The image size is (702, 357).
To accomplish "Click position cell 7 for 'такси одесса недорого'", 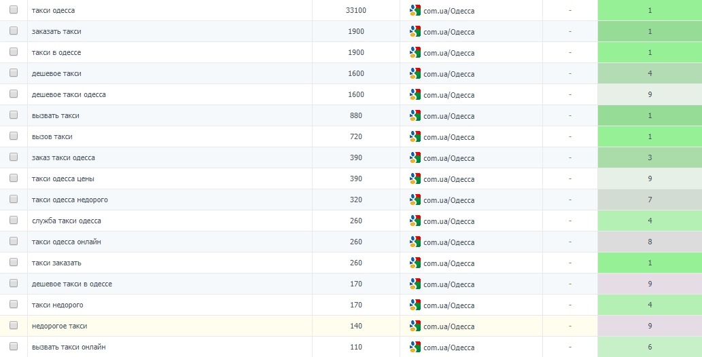I will point(650,200).
